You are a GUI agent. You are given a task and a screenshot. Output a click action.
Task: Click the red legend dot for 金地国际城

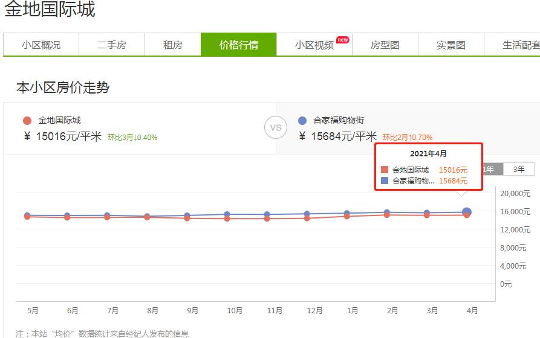point(27,121)
